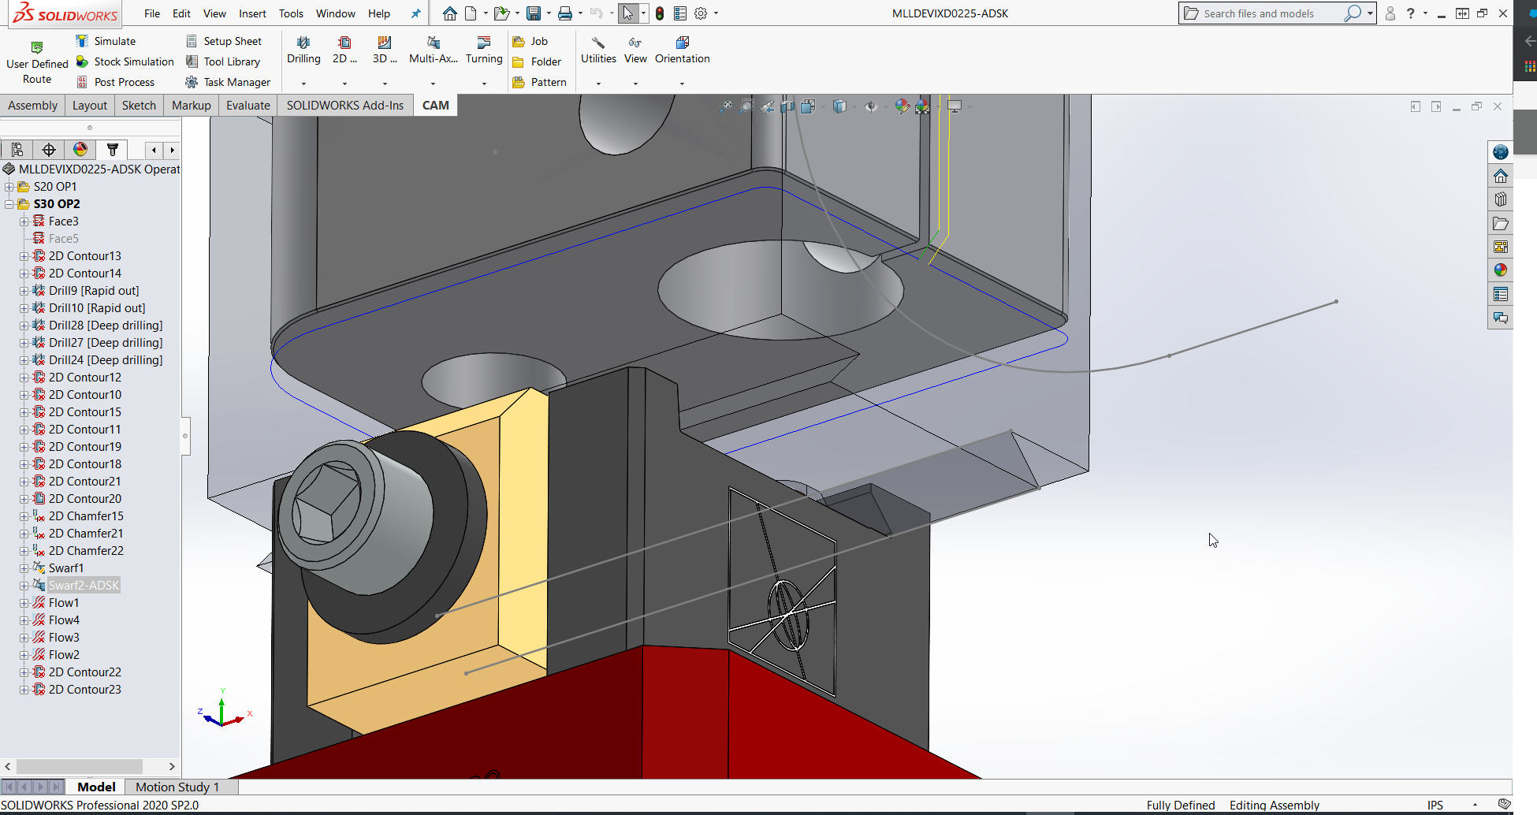Collapse the S30 OP2 folder
This screenshot has height=815, width=1537.
coord(9,204)
